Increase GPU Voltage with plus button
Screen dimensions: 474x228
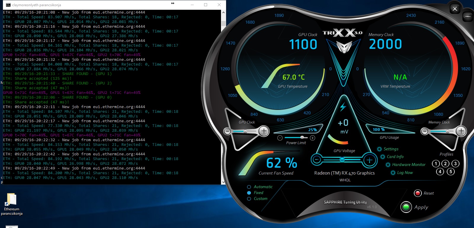click(x=369, y=160)
